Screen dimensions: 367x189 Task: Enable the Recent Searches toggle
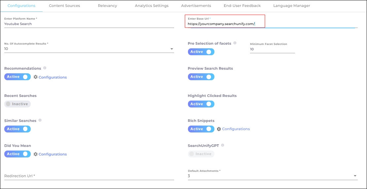tap(17, 104)
